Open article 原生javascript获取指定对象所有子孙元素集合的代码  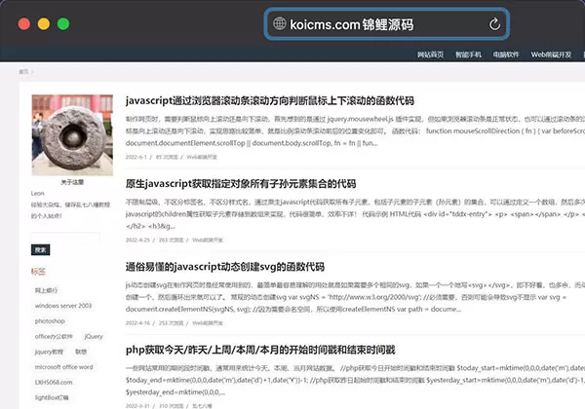(241, 184)
